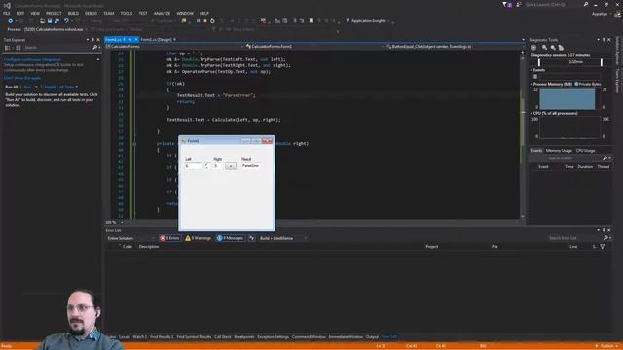Open the TEST menu
The height and width of the screenshot is (350, 623).
pyautogui.click(x=143, y=13)
